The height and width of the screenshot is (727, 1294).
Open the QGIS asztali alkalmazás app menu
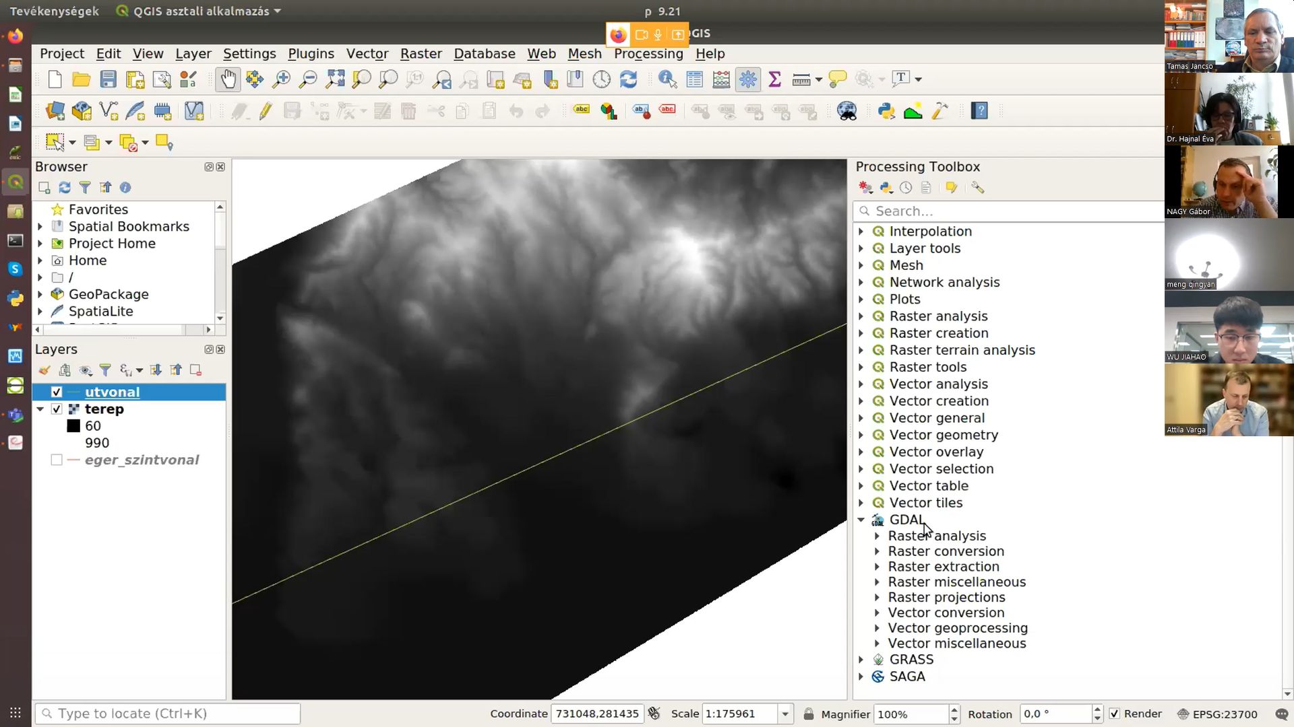198,11
